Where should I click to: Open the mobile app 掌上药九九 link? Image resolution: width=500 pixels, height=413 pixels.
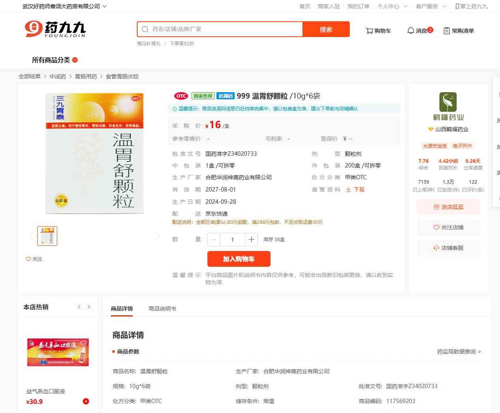[x=472, y=6]
